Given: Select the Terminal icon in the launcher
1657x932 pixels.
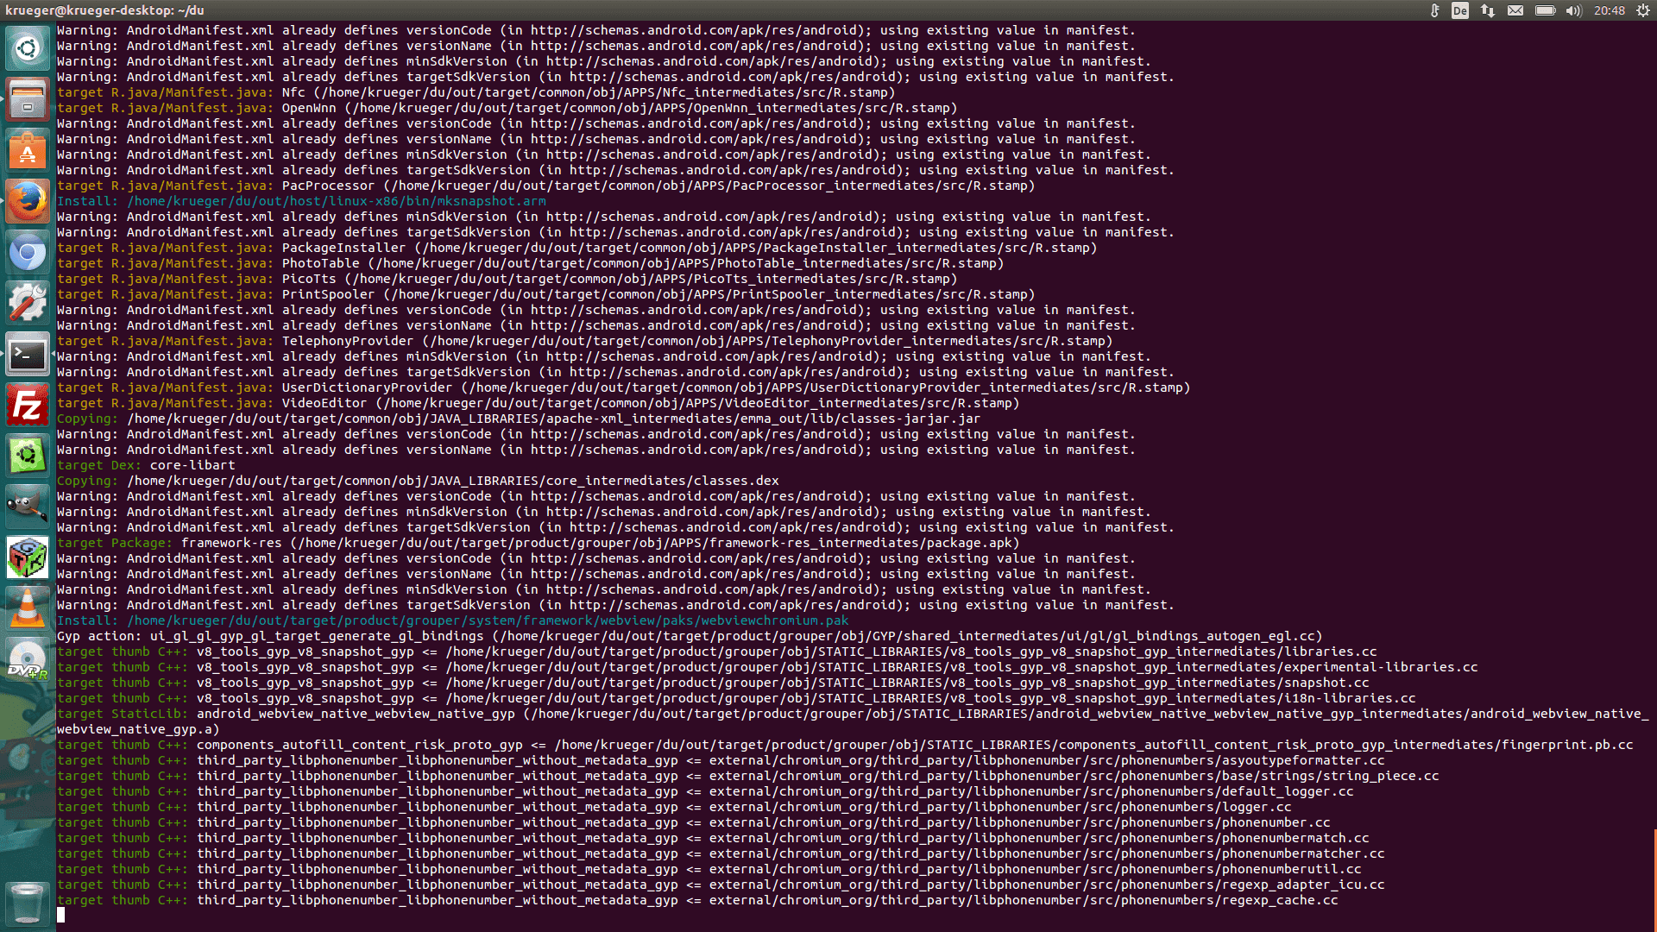Looking at the screenshot, I should 28,355.
